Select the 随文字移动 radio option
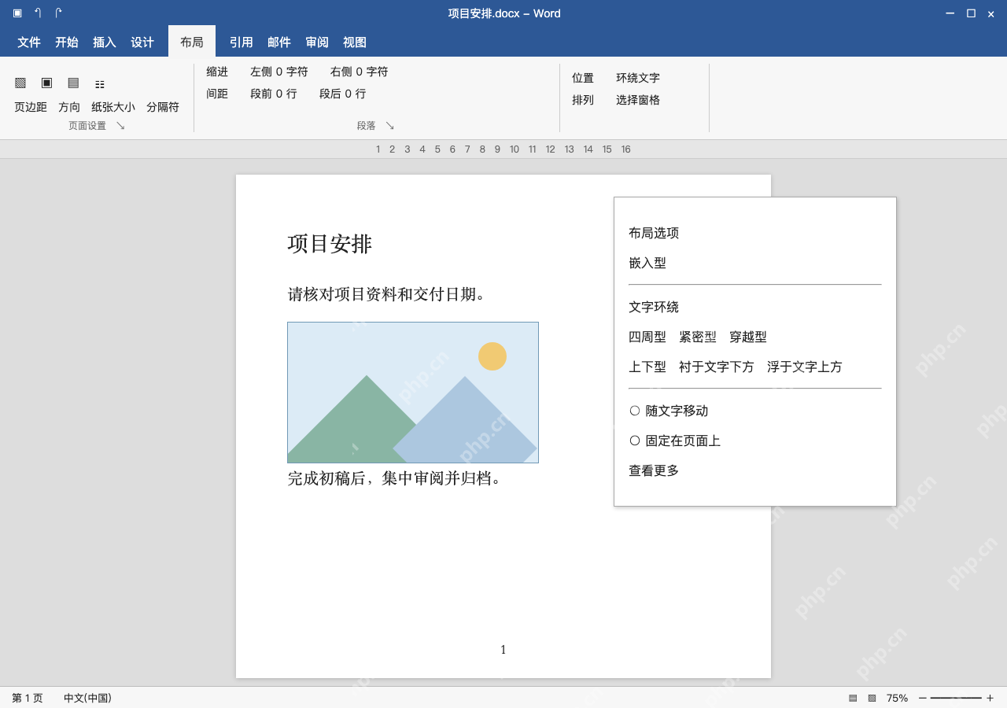 pos(669,411)
